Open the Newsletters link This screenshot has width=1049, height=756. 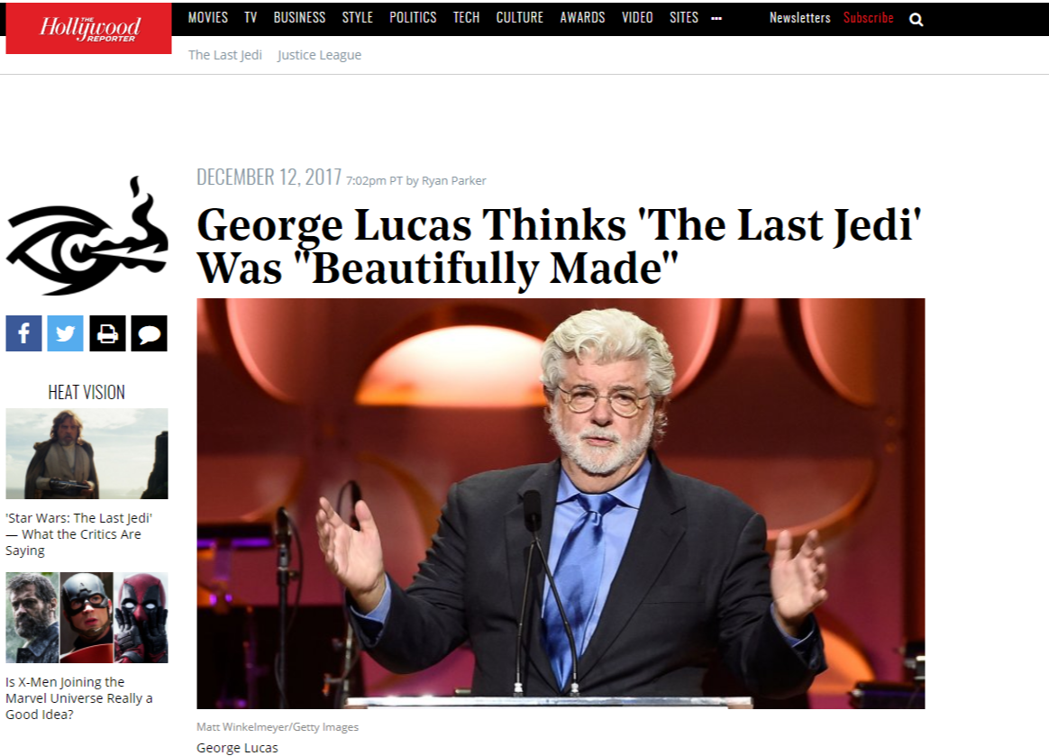point(799,17)
